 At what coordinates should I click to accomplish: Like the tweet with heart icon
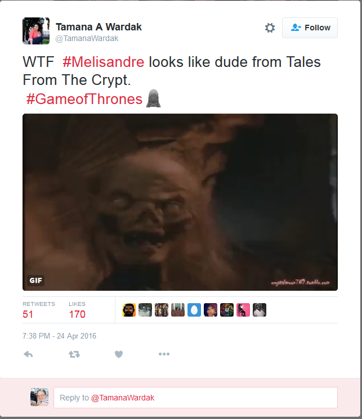point(119,354)
